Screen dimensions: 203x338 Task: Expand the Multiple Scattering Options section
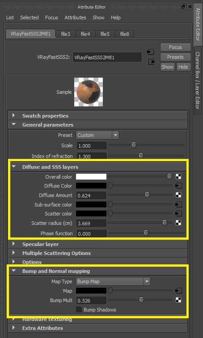tap(13, 253)
